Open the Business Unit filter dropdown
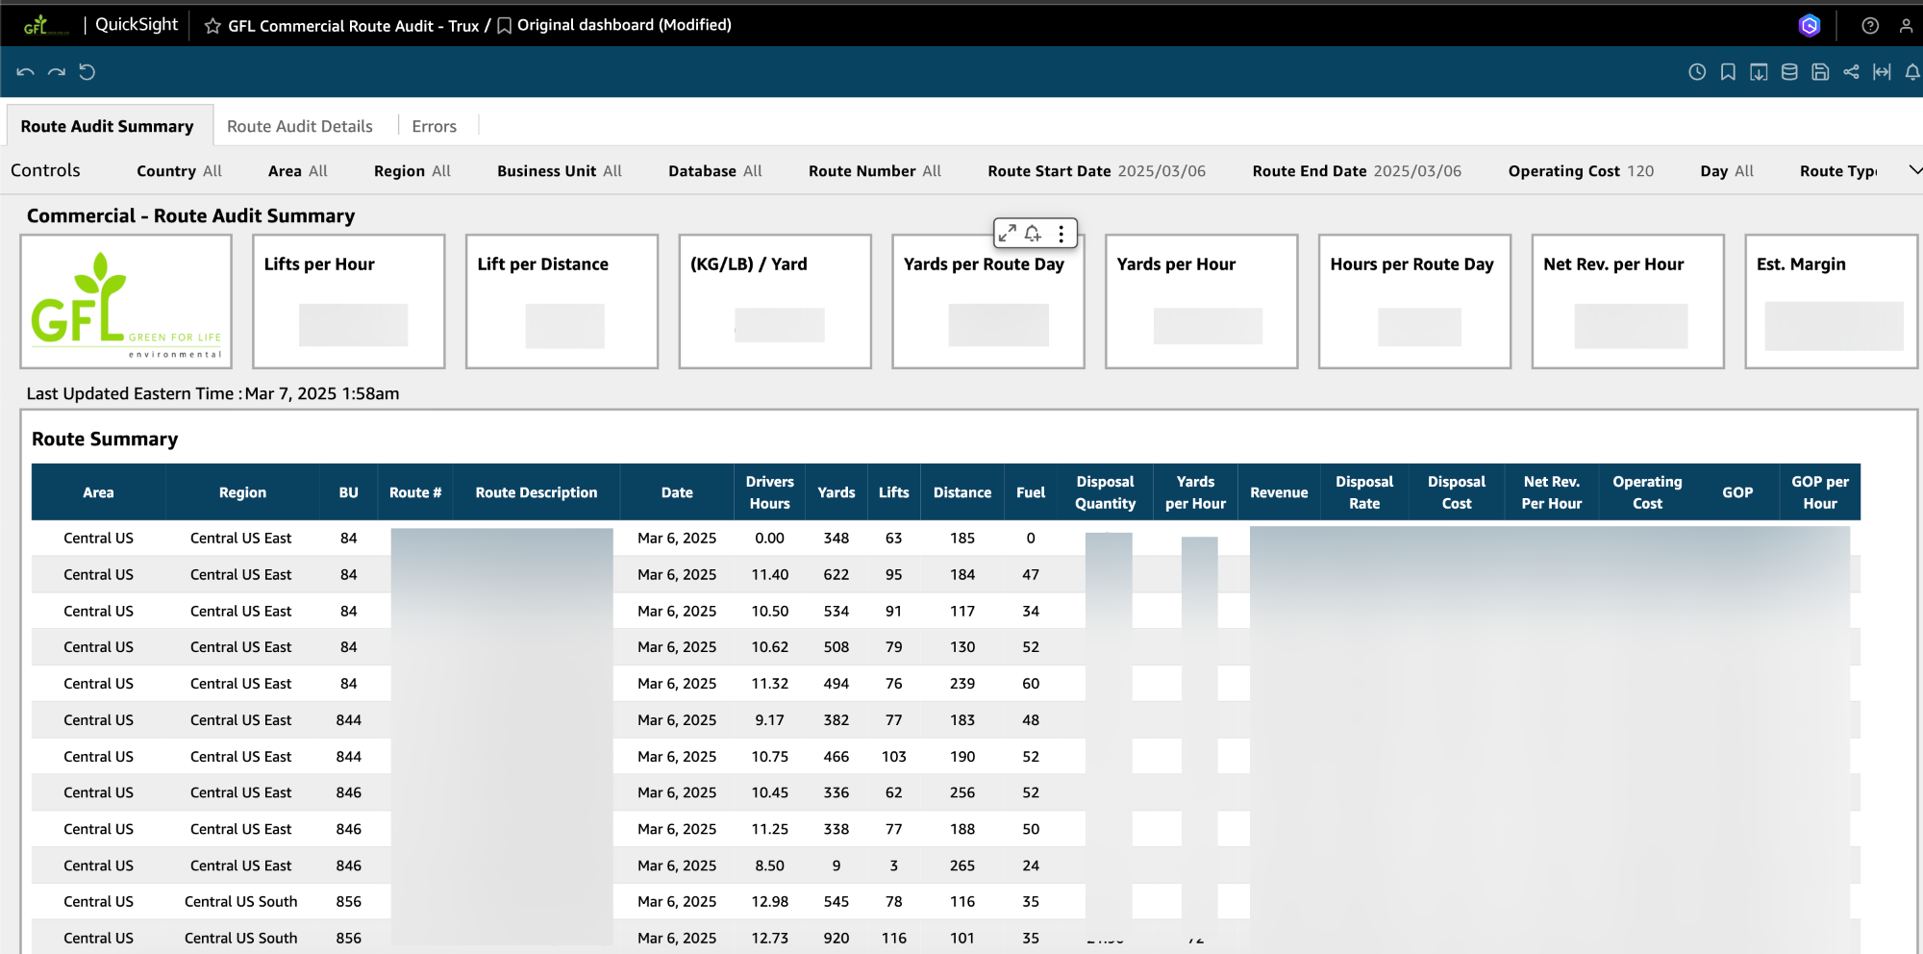 click(x=560, y=171)
